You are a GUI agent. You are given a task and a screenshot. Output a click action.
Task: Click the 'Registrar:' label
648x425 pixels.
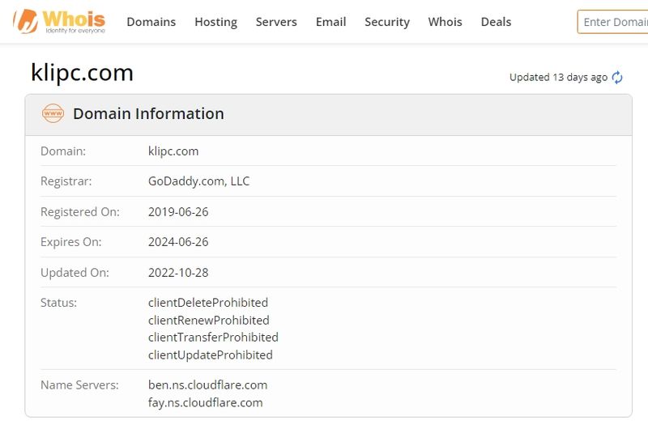pos(66,181)
